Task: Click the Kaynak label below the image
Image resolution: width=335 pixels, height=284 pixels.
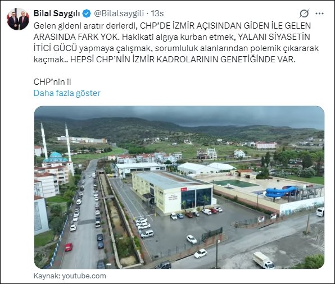Action: tap(47, 276)
